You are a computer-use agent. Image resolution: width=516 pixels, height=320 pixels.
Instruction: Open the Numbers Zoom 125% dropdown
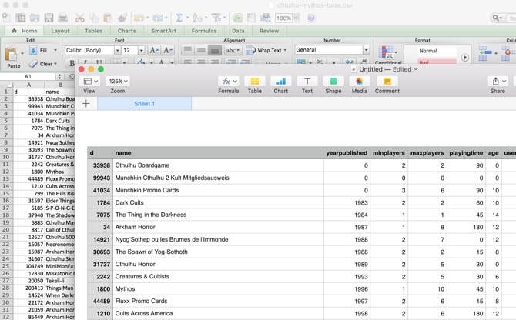(118, 81)
